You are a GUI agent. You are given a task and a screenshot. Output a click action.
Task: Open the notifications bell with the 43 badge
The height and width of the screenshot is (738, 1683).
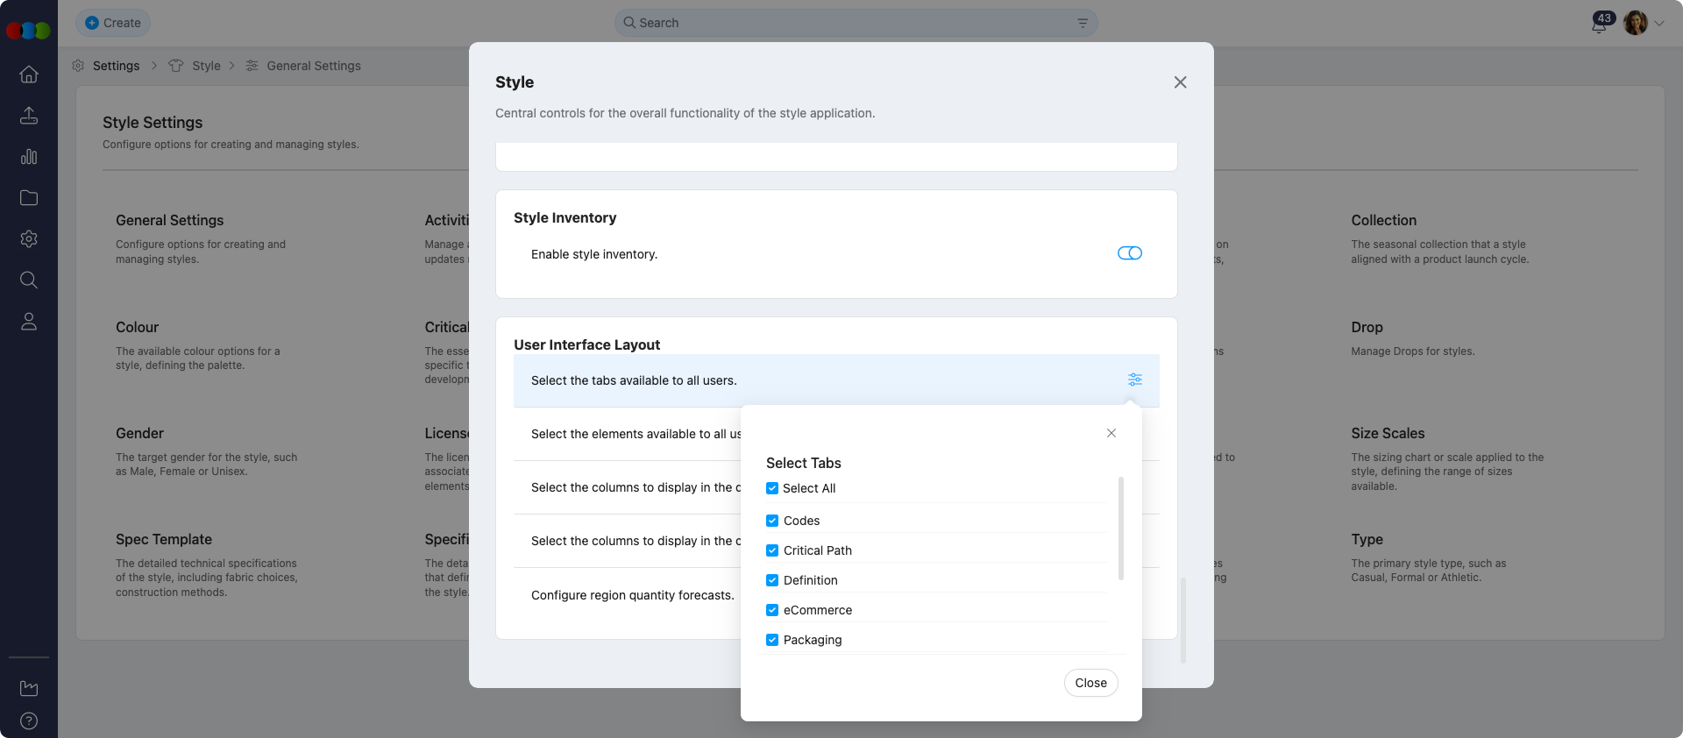(1601, 23)
